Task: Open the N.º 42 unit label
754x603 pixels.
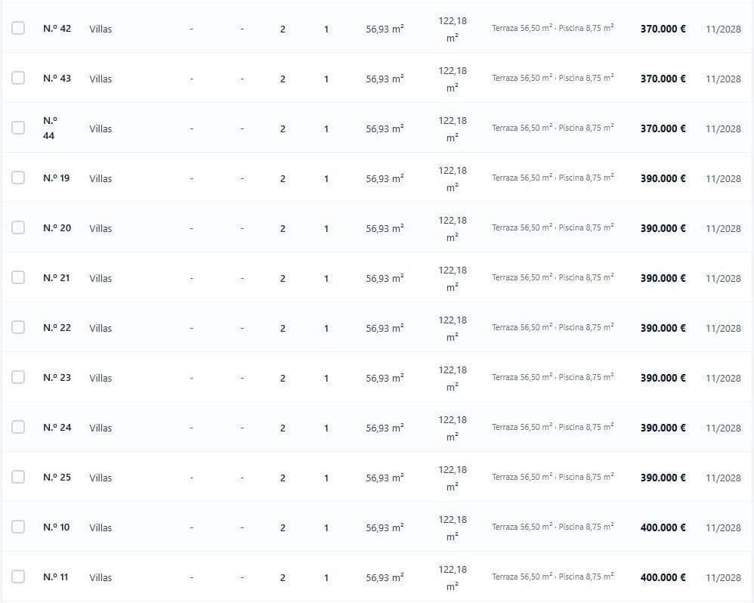Action: [57, 29]
